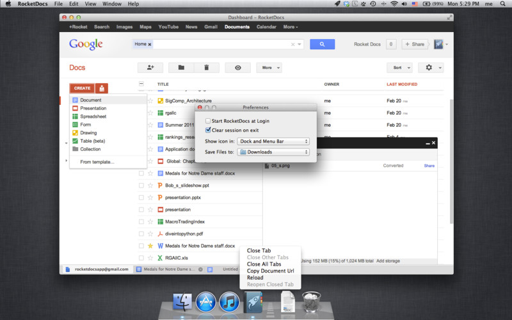Click the add person share icon

tap(150, 67)
